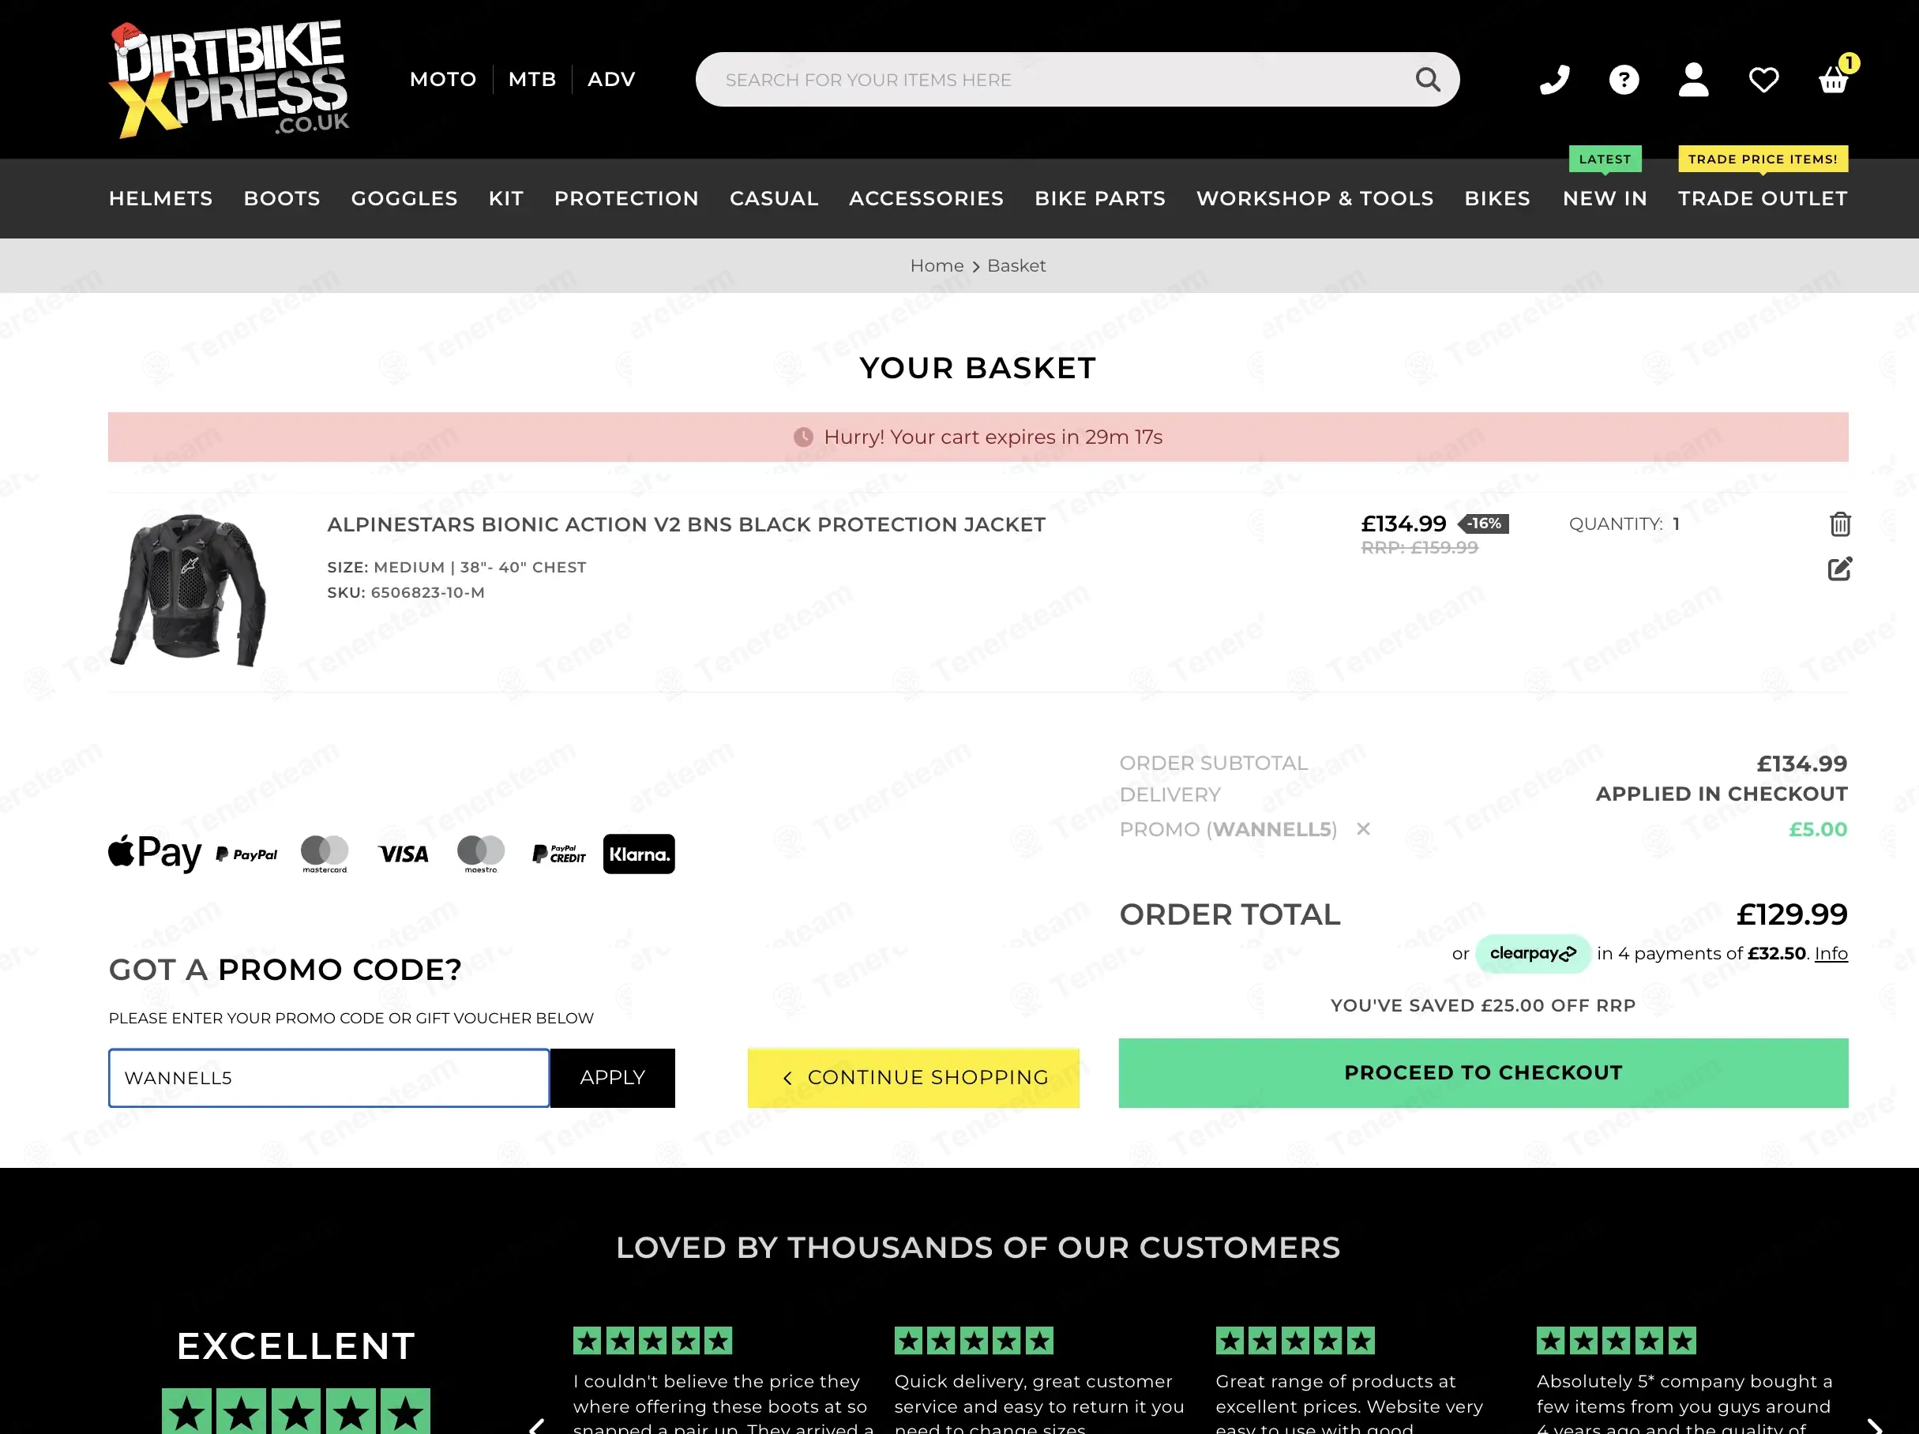1919x1434 pixels.
Task: Switch to the MTB section
Action: [x=531, y=79]
